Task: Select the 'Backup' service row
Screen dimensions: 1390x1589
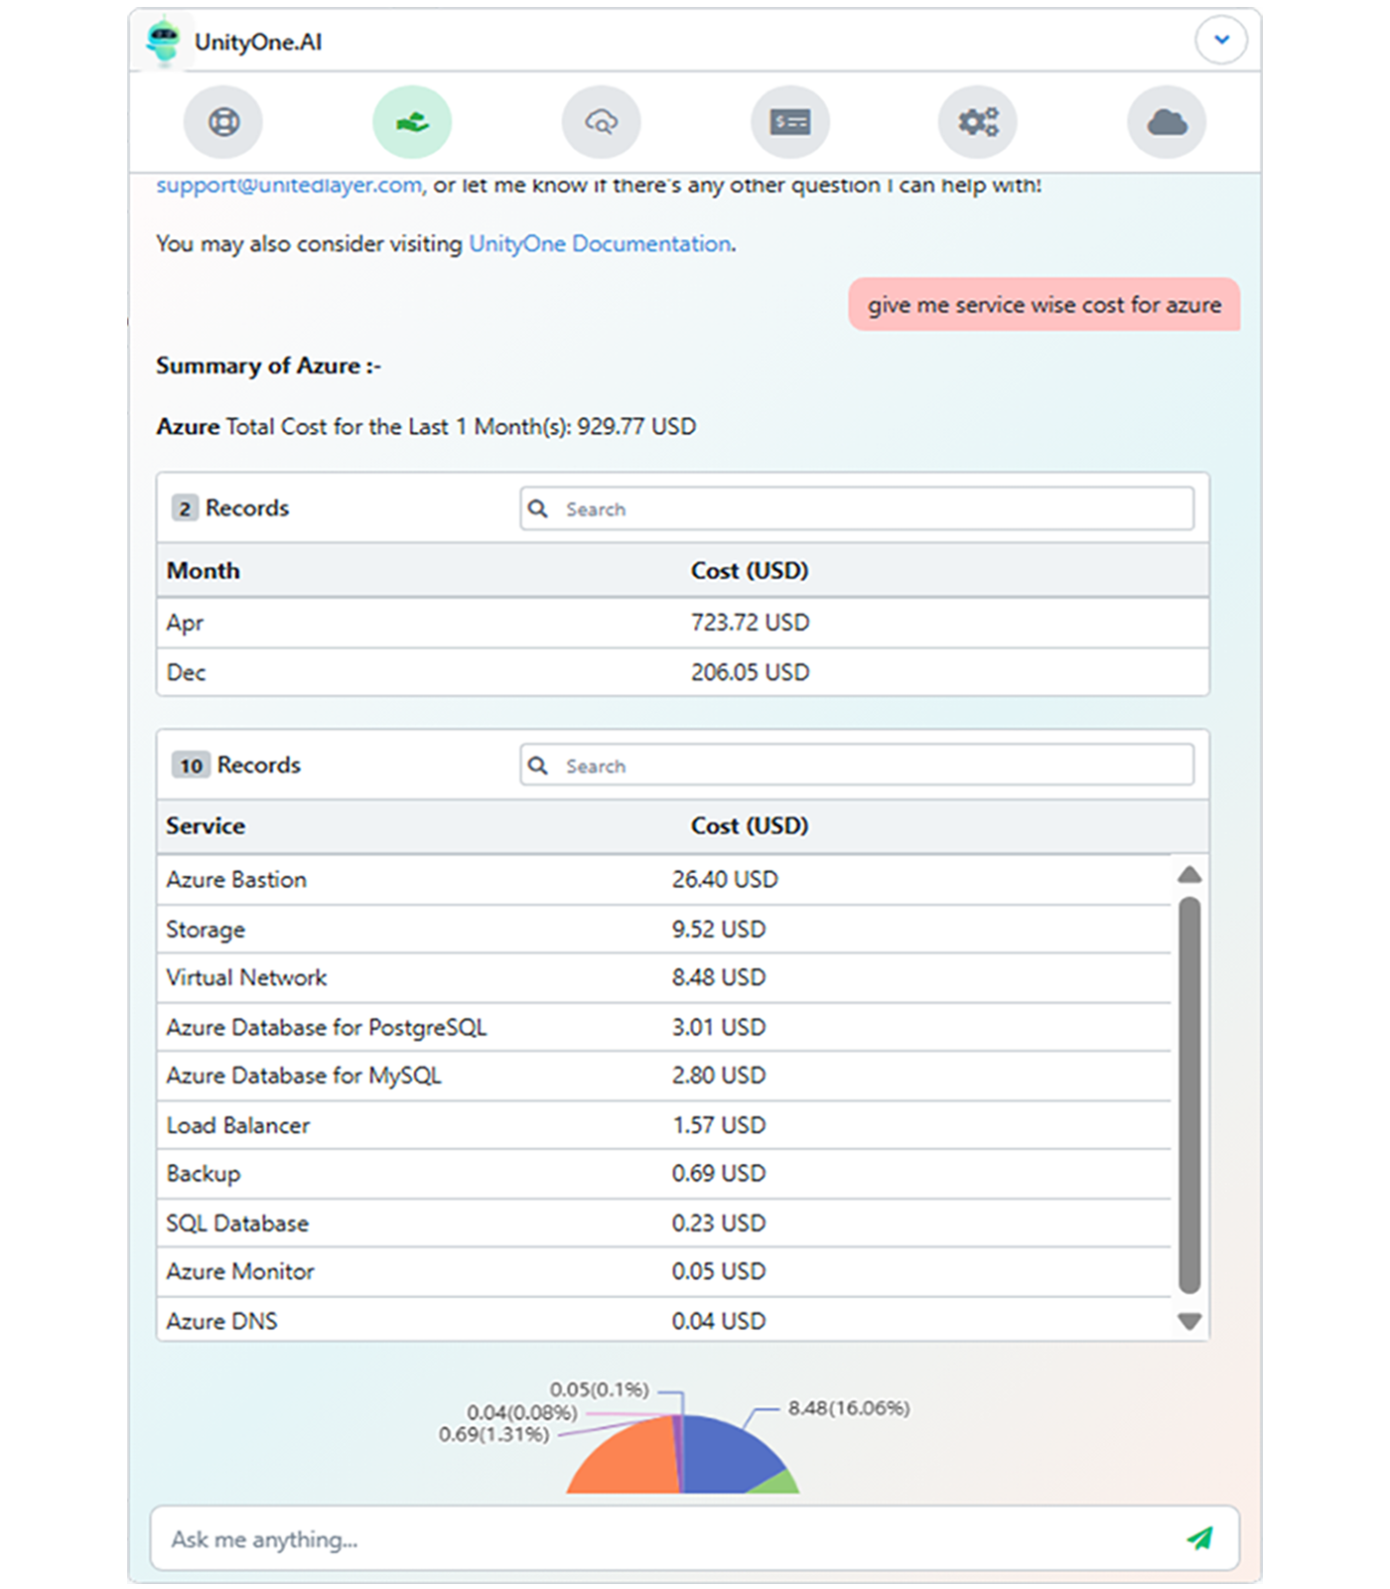Action: pos(663,1174)
